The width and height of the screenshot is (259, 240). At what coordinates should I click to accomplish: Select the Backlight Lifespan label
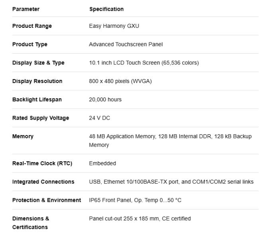pos(37,99)
